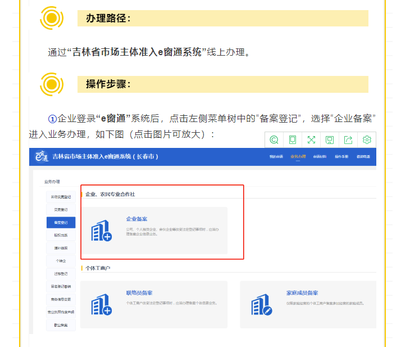This screenshot has height=347, width=410.
Task: Open the image in fullscreen with the expand icon
Action: pos(311,139)
